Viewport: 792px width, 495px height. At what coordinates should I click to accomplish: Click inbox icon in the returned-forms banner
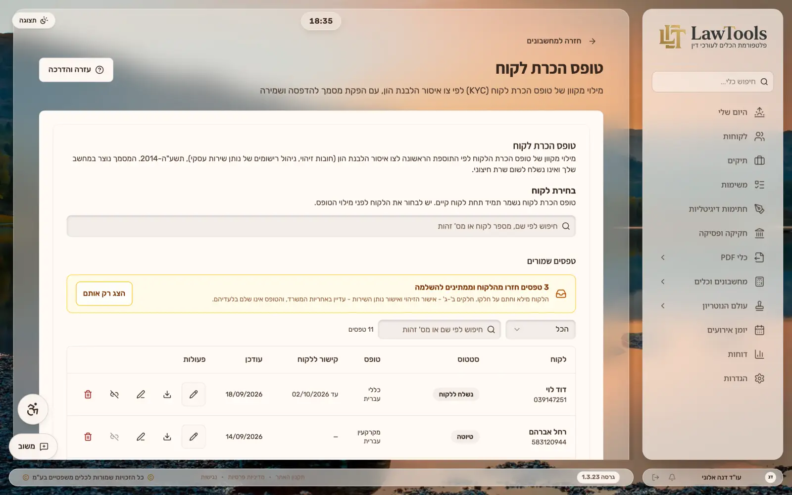point(561,294)
